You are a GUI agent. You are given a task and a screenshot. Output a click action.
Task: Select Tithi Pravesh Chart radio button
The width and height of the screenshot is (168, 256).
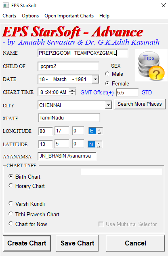tap(34, 214)
